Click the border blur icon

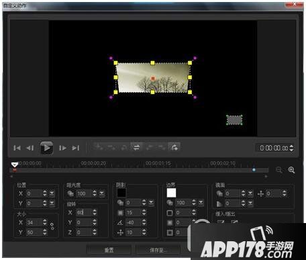[170, 222]
